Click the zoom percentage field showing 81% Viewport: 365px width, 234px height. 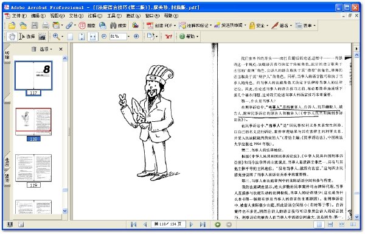(118, 37)
